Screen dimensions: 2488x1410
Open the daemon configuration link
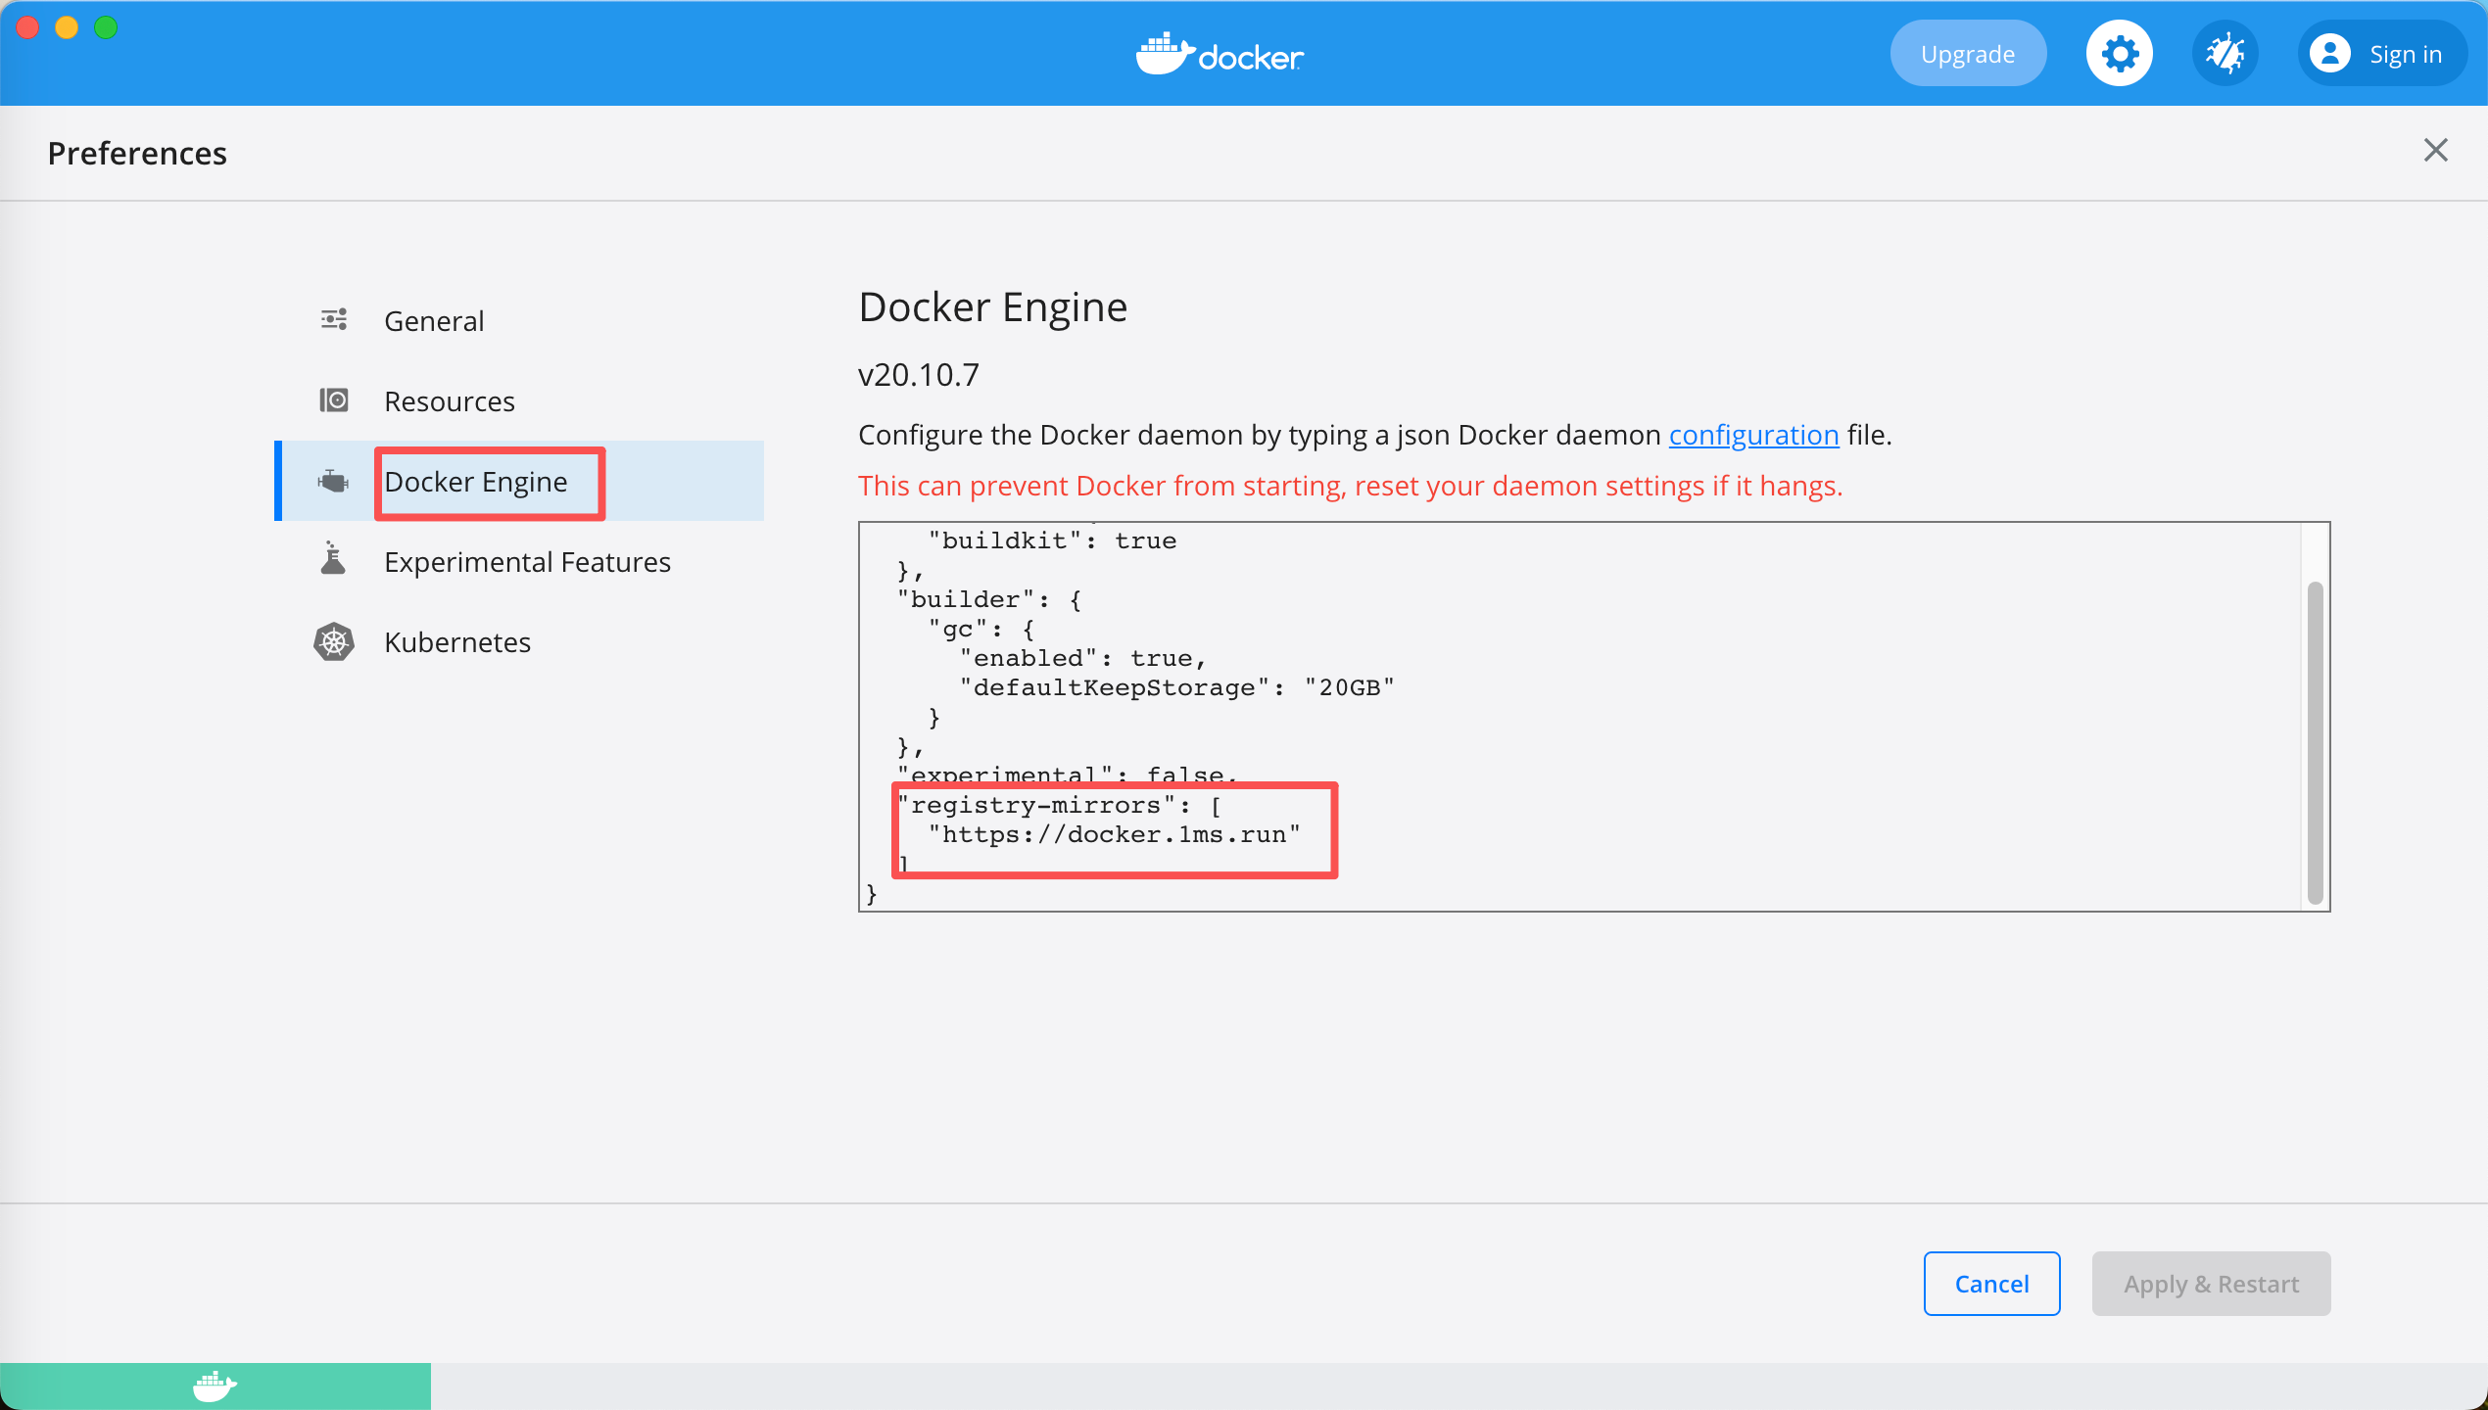[1753, 435]
